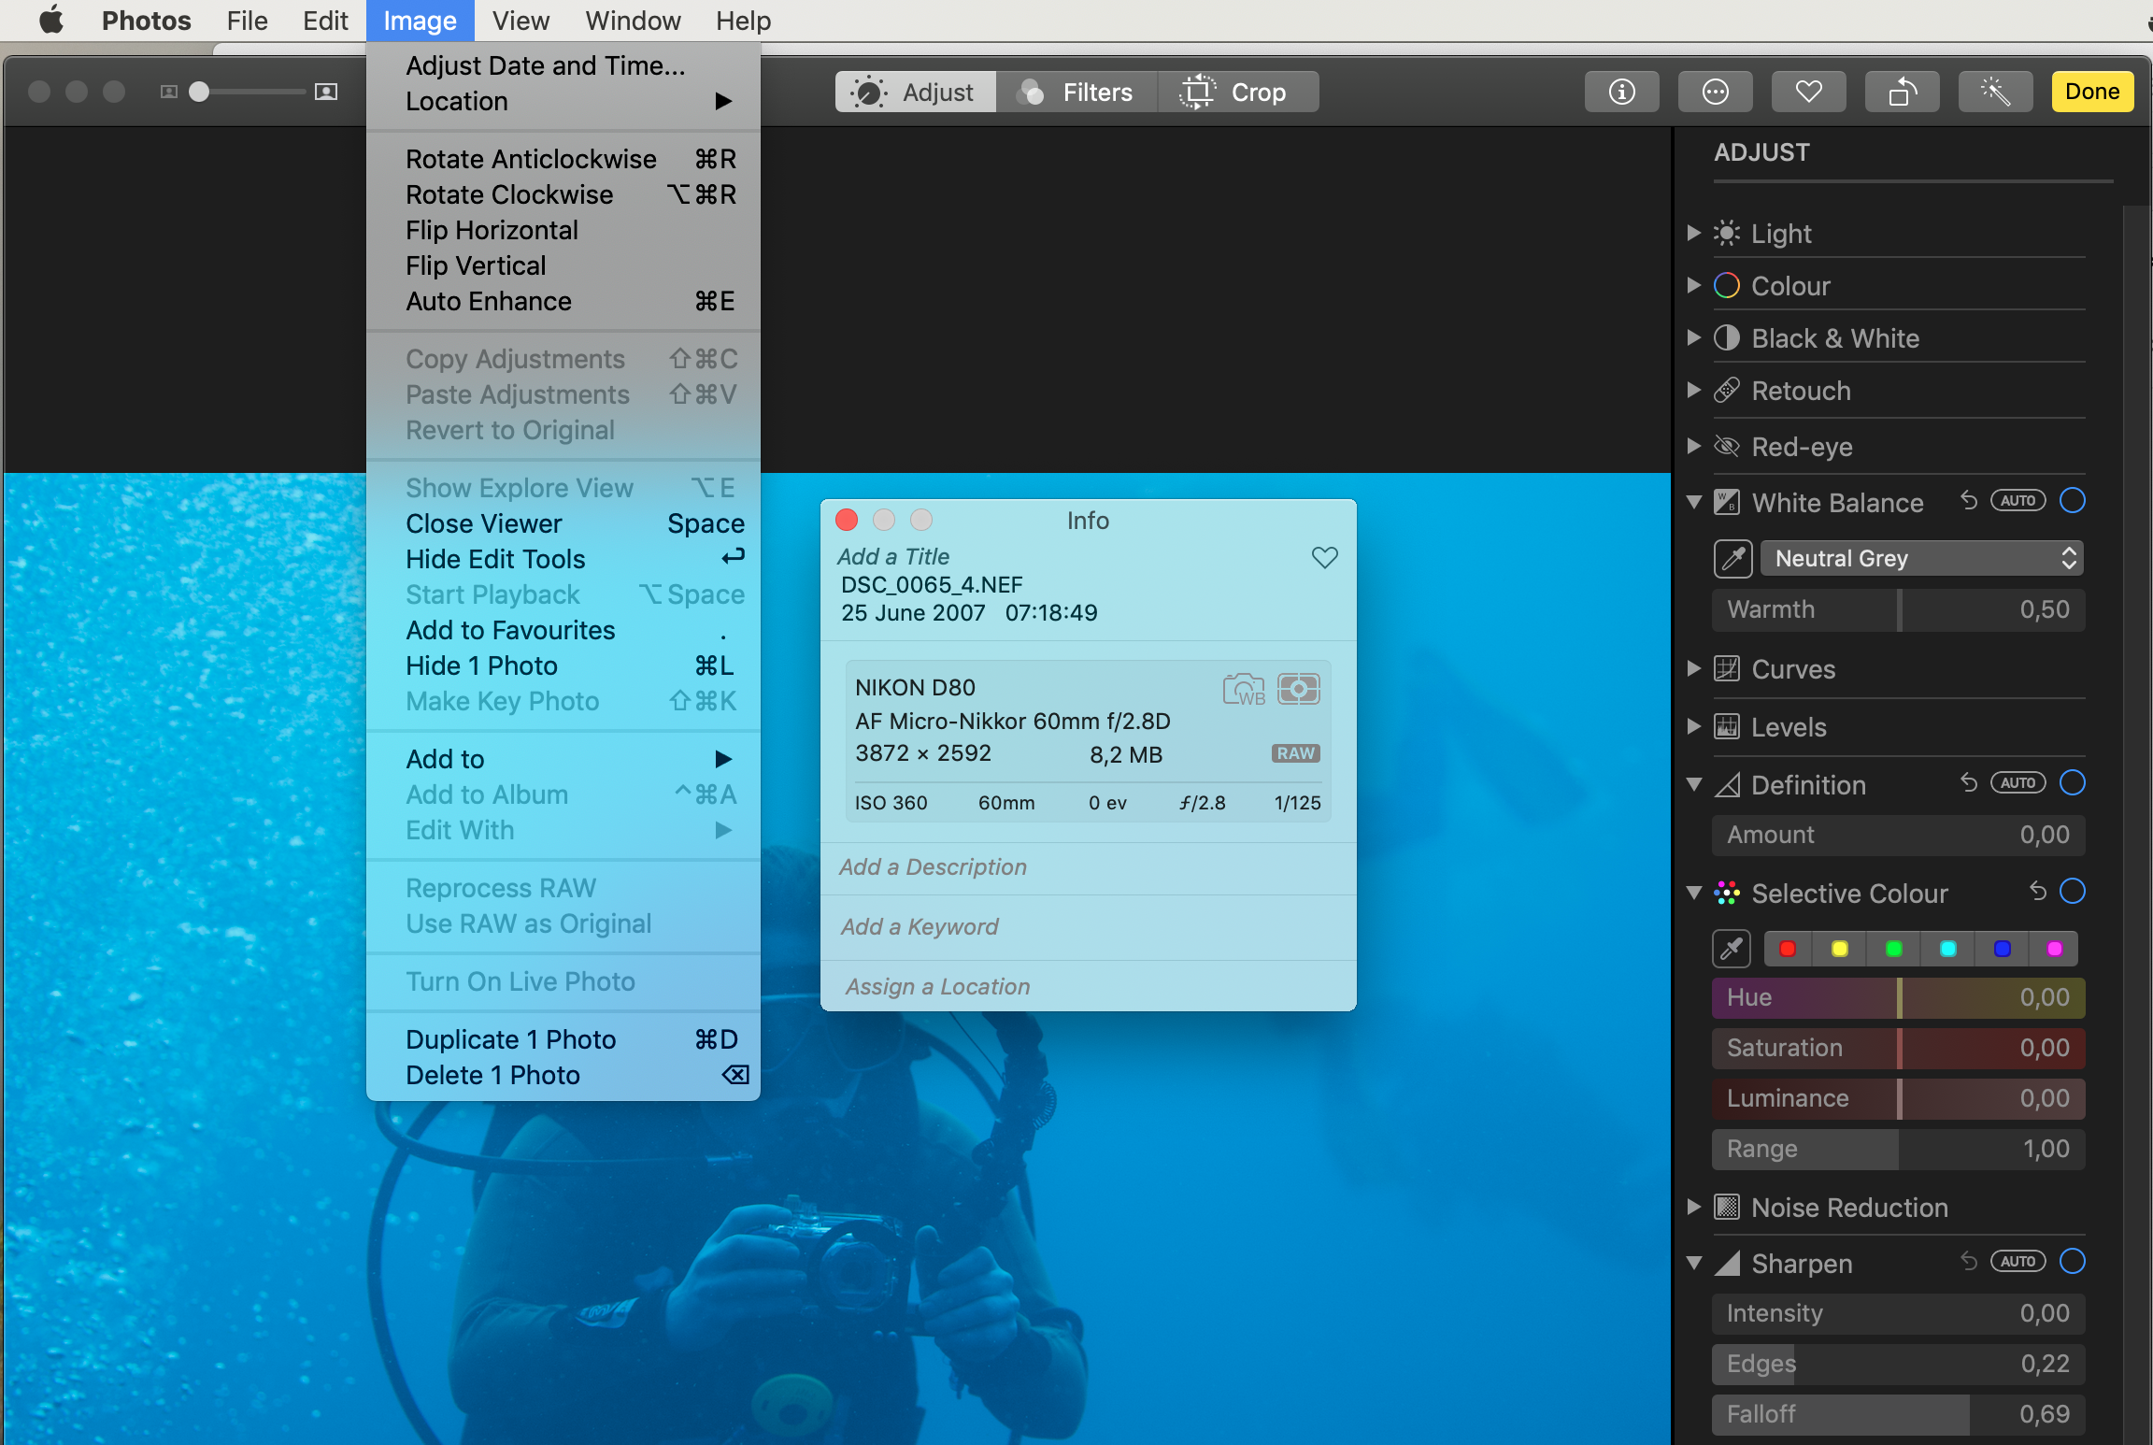Screen dimensions: 2153x1445
Task: Toggle the White Balance enable circle
Action: tap(2072, 501)
